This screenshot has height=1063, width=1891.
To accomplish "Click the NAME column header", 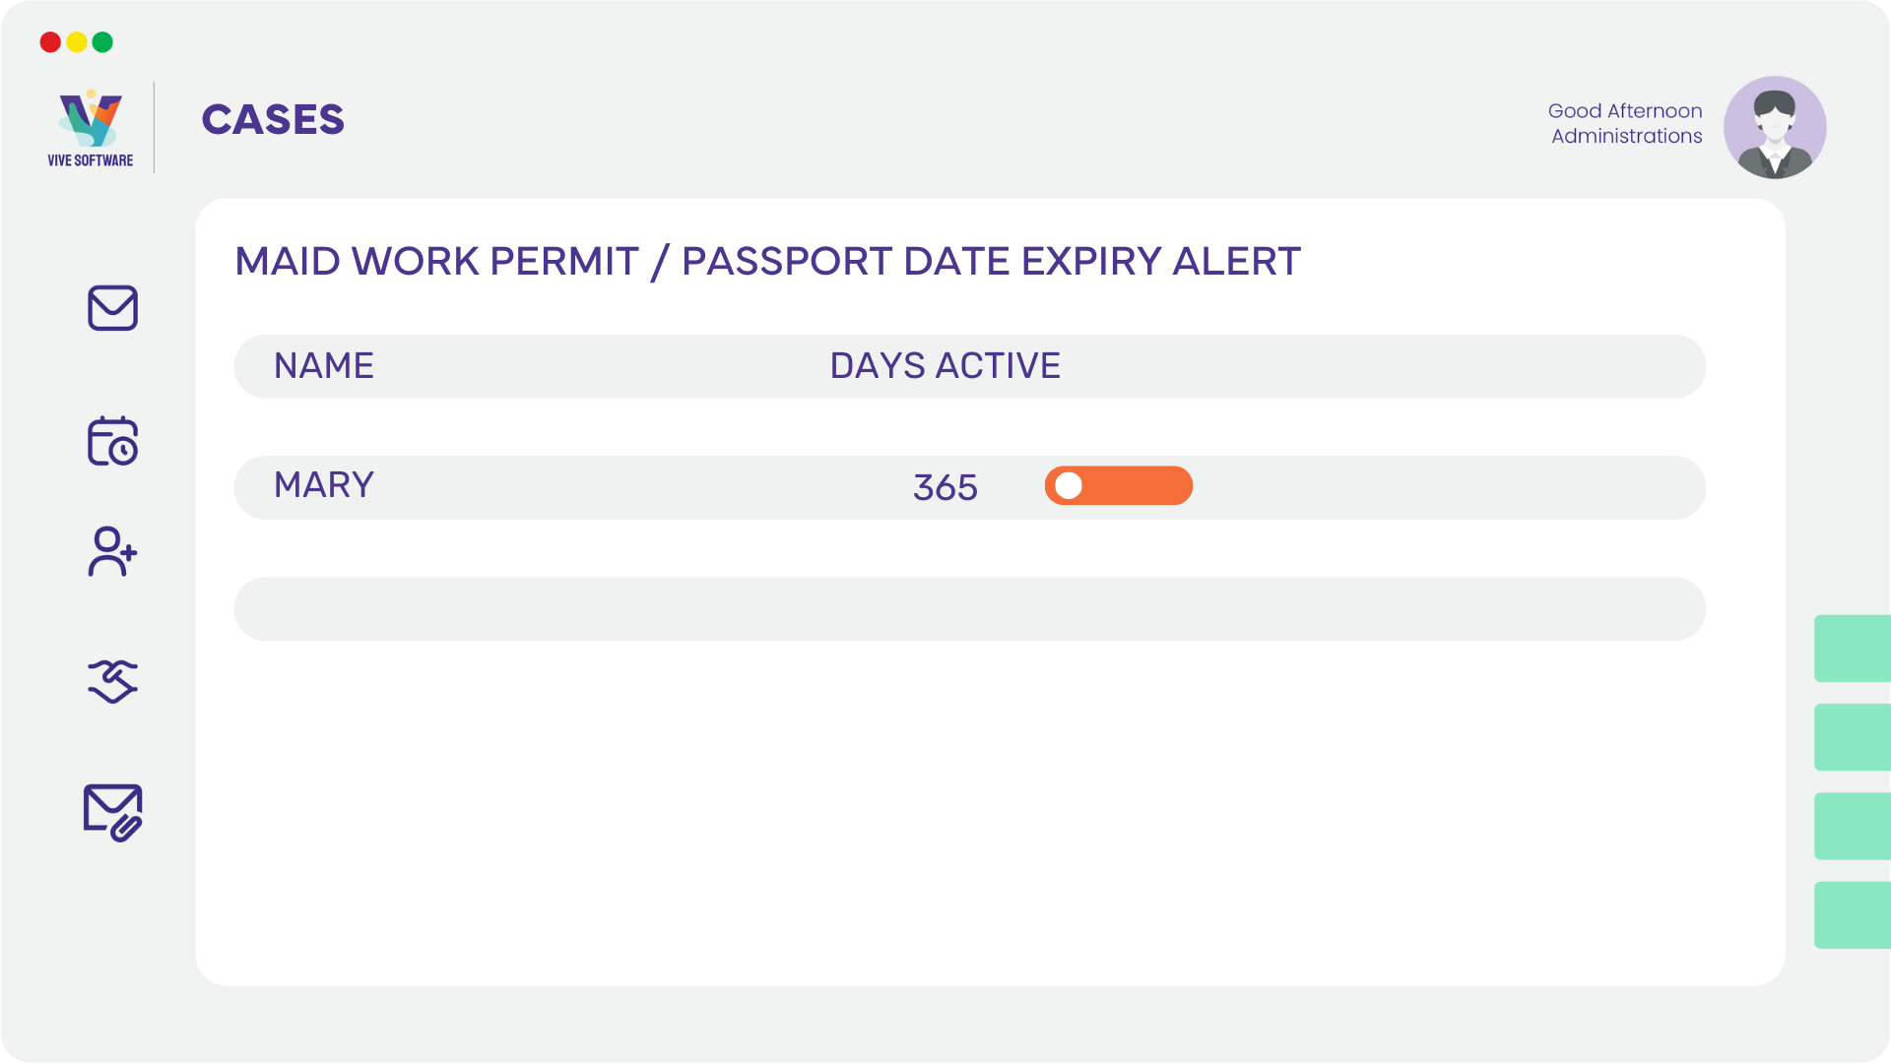I will tap(324, 366).
